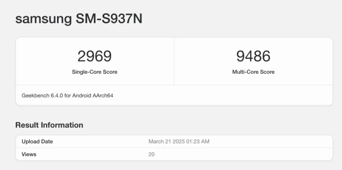Click the "Android AArch64" platform text
This screenshot has height=170, width=342.
point(93,96)
